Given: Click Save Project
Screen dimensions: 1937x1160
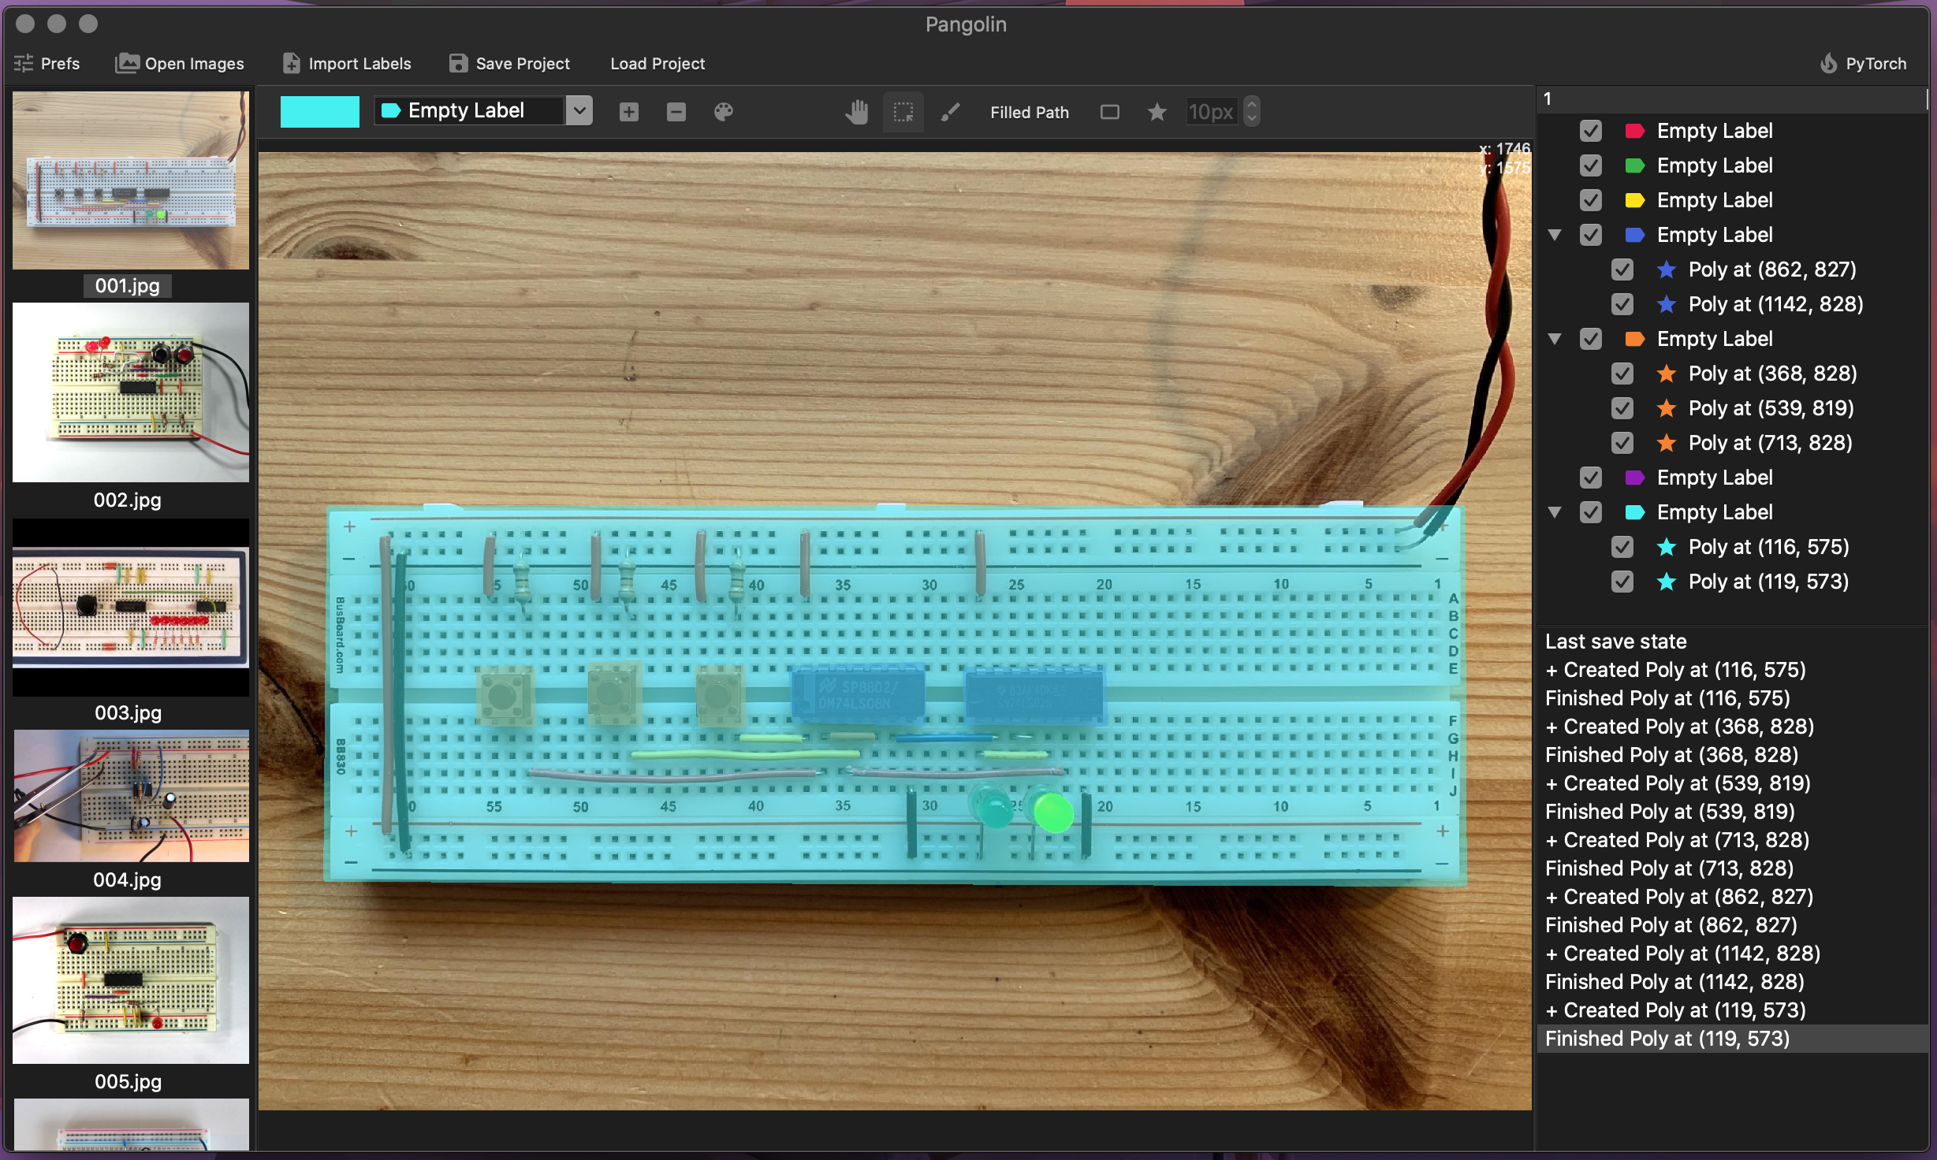Looking at the screenshot, I should [x=509, y=63].
